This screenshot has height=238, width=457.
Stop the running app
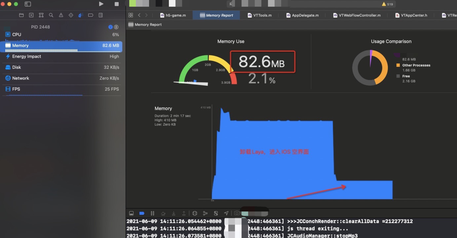coord(117,4)
